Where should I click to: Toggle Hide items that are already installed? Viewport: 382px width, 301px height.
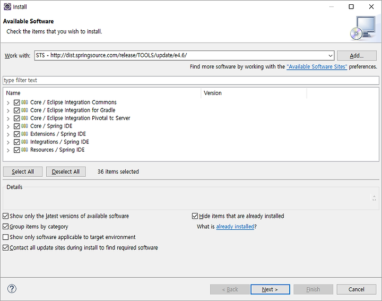[x=195, y=216]
